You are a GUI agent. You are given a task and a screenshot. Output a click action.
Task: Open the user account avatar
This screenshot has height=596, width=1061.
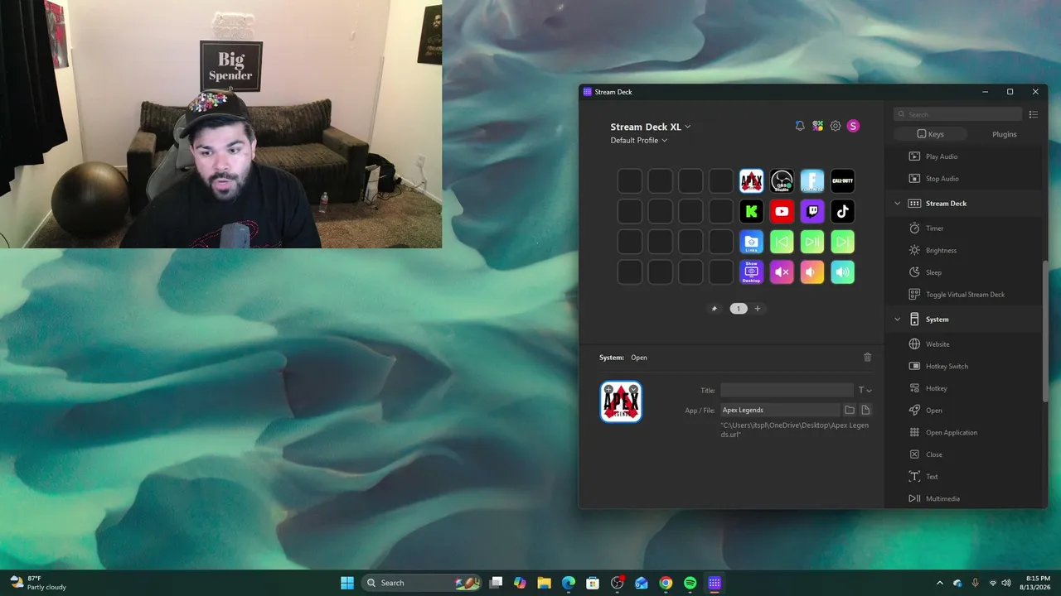tap(853, 126)
